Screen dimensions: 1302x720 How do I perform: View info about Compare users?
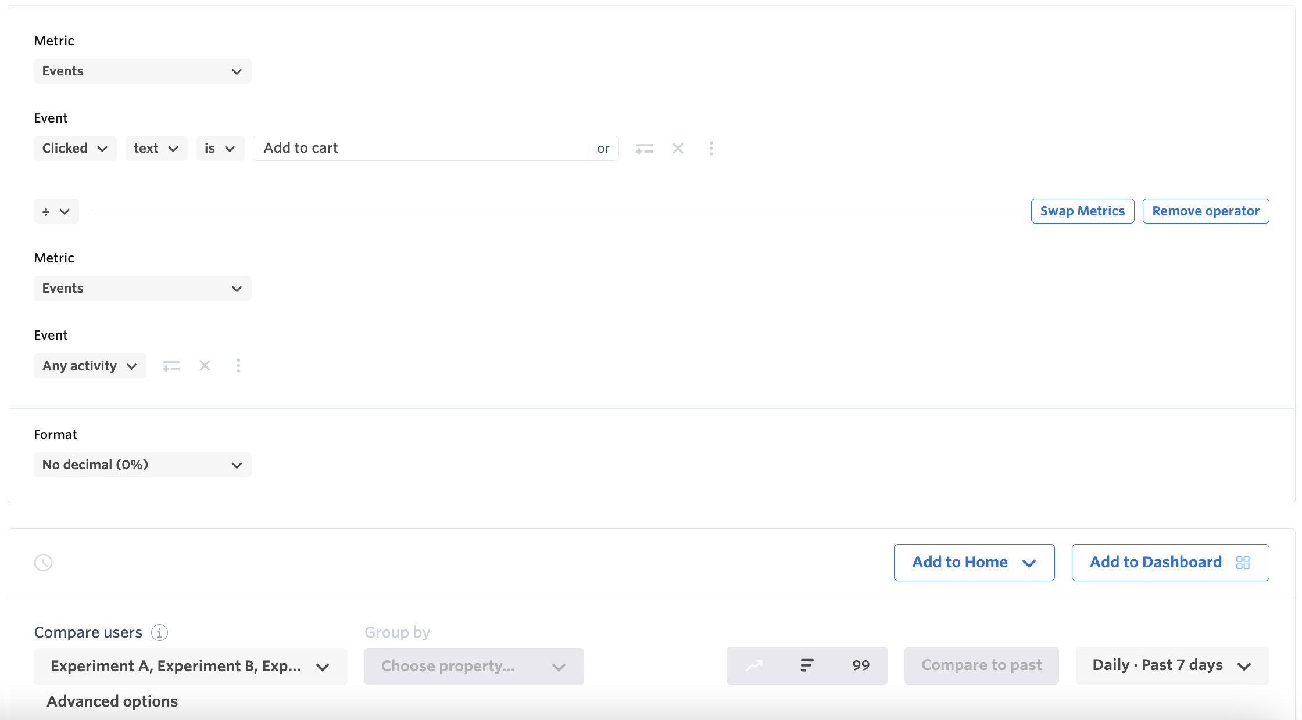tap(159, 633)
